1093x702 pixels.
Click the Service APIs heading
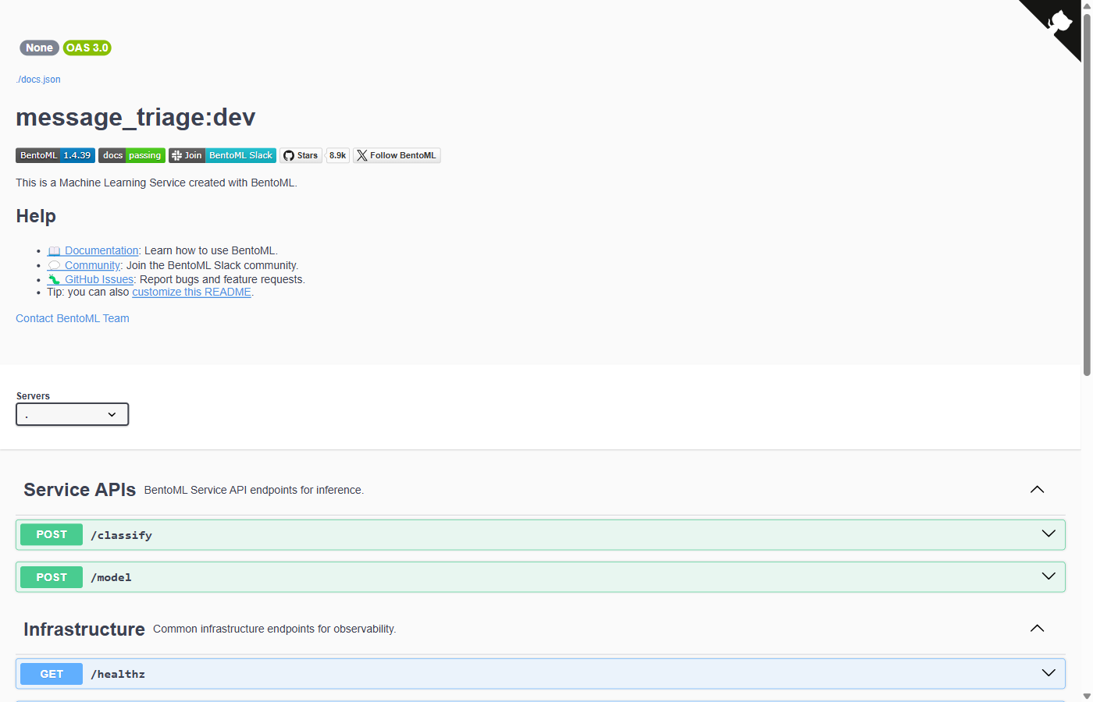pyautogui.click(x=80, y=490)
